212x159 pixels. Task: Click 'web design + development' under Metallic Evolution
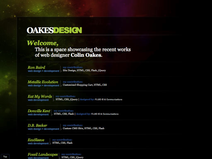43,85
